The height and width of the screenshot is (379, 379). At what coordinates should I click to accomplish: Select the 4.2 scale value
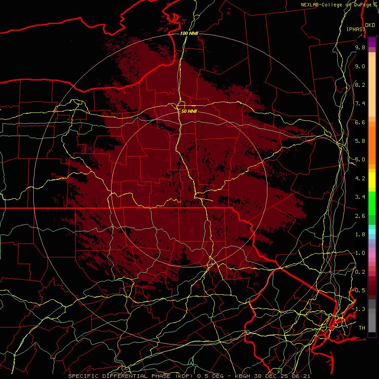coord(360,179)
